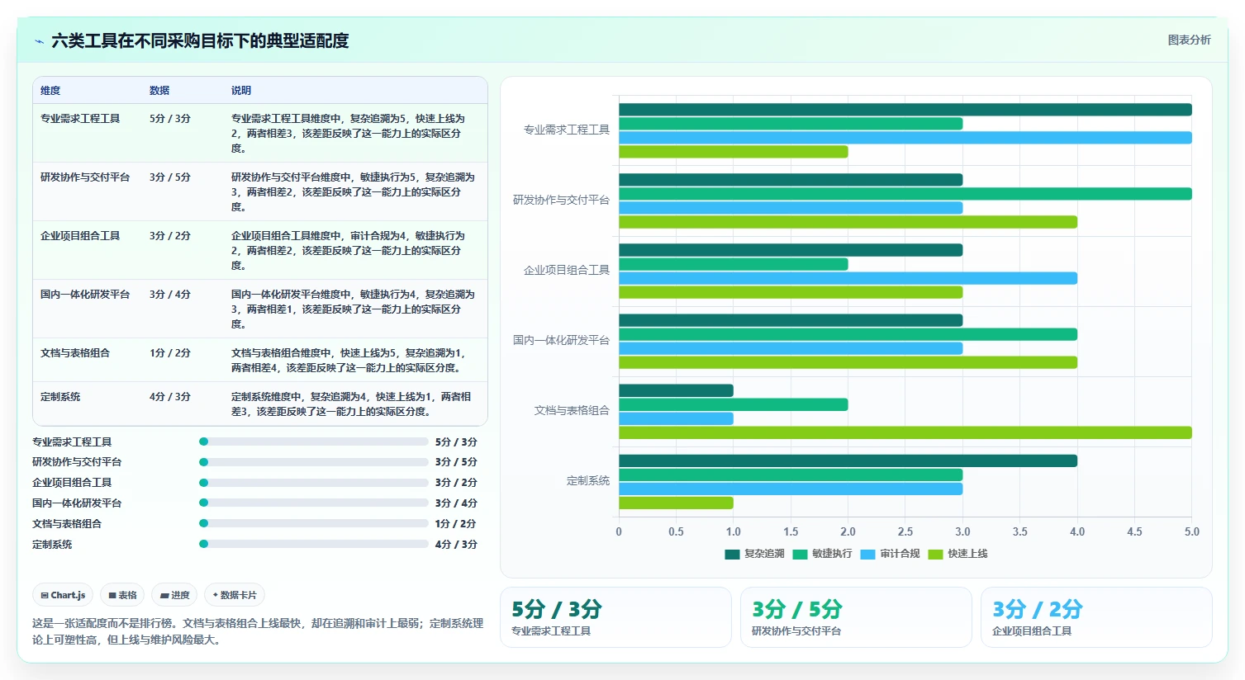
Task: Click the 文档与表格组合 progress bar
Action: pyautogui.click(x=314, y=523)
